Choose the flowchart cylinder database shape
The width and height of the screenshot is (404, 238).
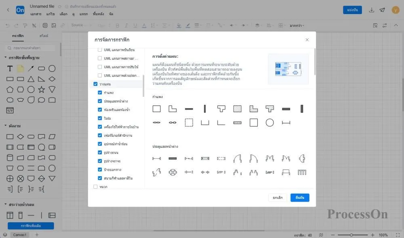coord(10,158)
